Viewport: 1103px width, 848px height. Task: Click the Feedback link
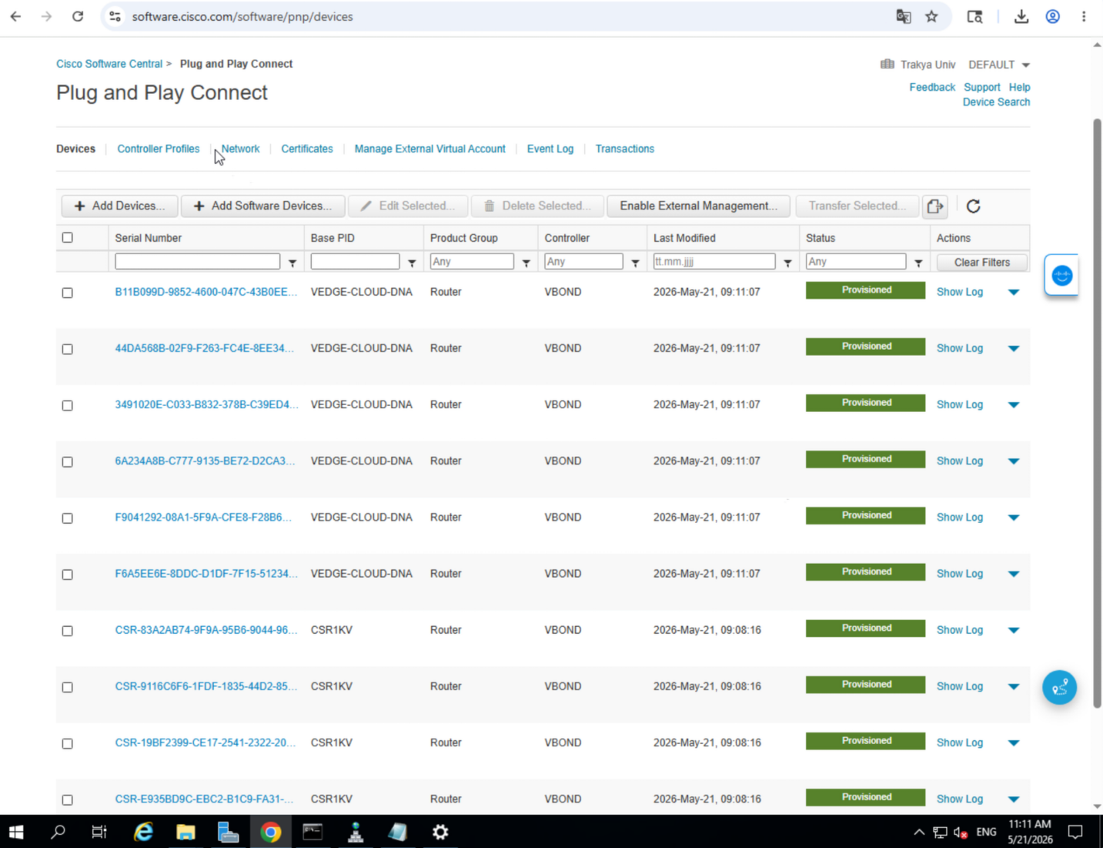click(x=932, y=87)
